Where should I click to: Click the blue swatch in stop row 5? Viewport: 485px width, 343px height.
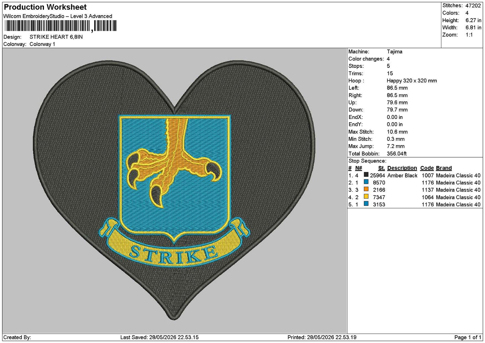point(366,204)
